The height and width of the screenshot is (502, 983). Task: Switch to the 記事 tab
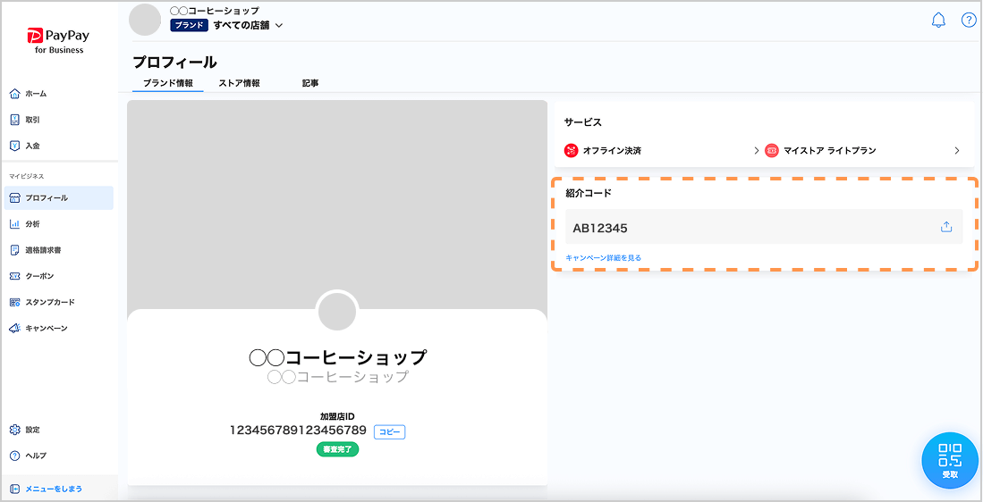coord(310,83)
